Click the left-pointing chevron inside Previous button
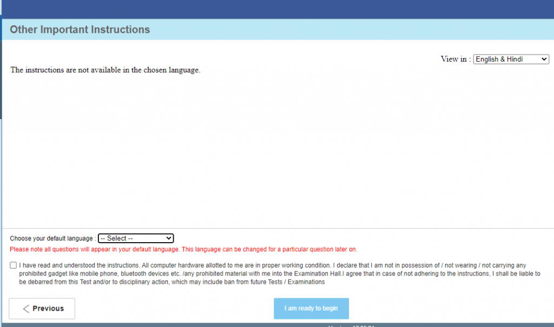Screen dimensions: 554x327 27,308
